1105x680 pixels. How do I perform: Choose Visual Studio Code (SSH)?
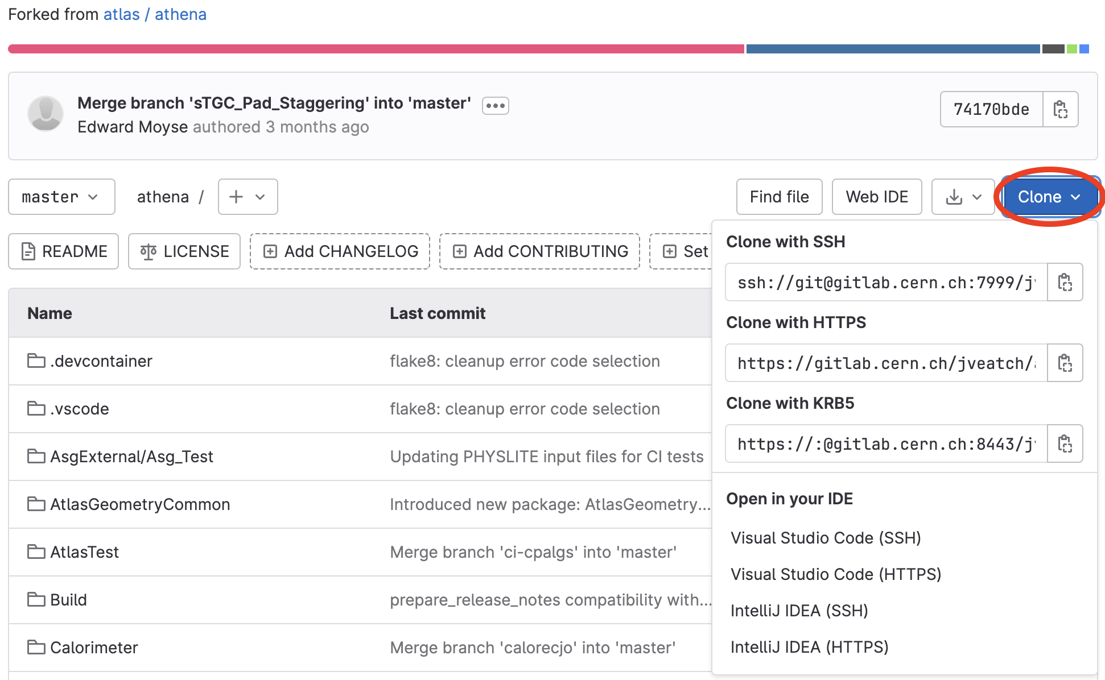click(x=826, y=538)
